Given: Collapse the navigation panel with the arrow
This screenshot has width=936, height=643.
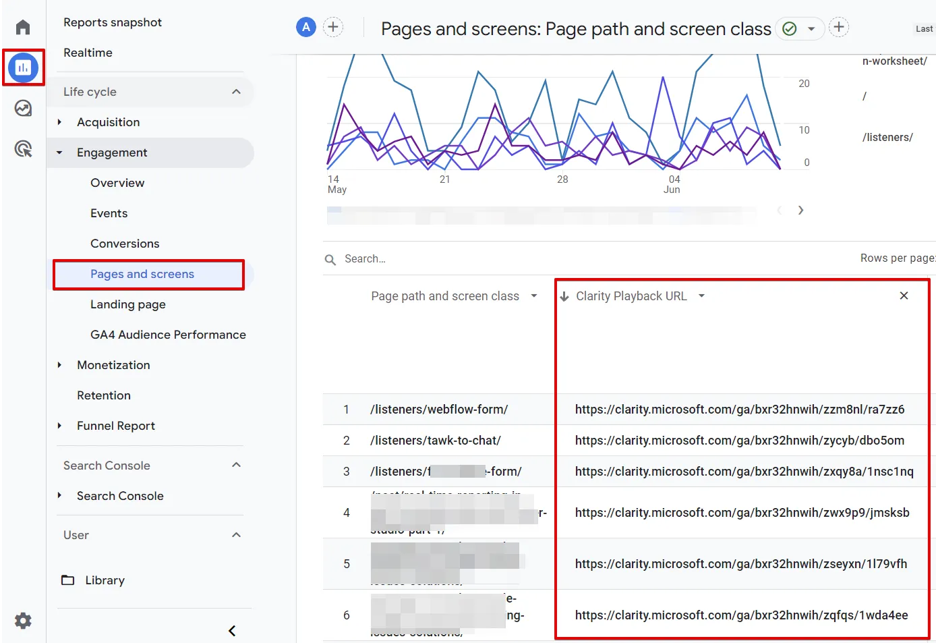Looking at the screenshot, I should coord(232,631).
